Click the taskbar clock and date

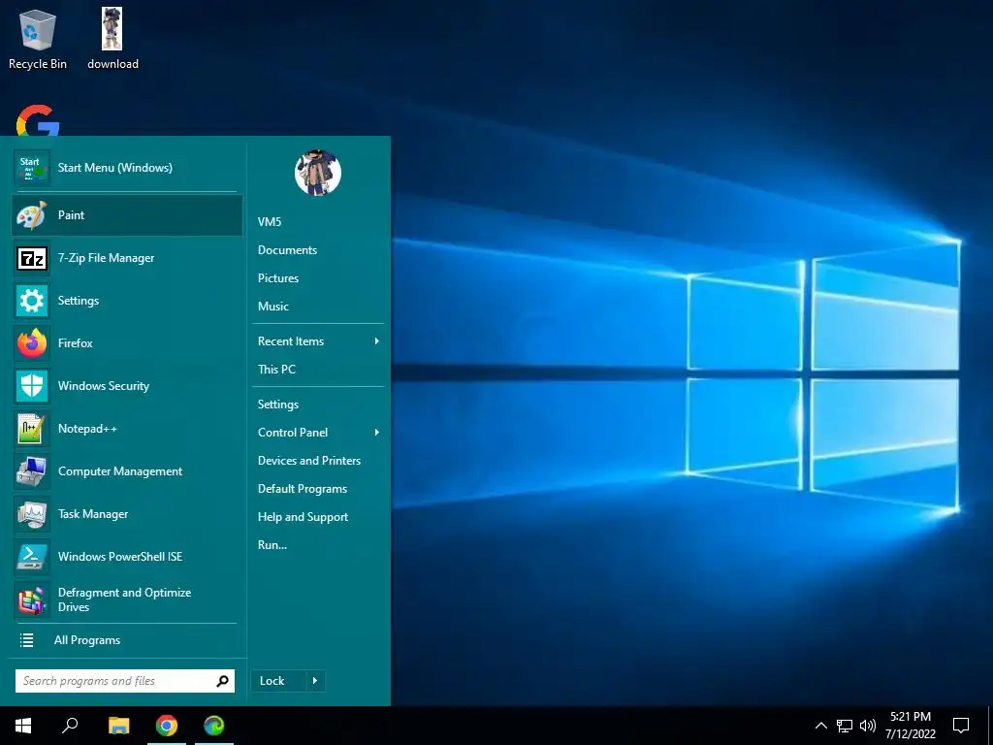click(x=910, y=726)
